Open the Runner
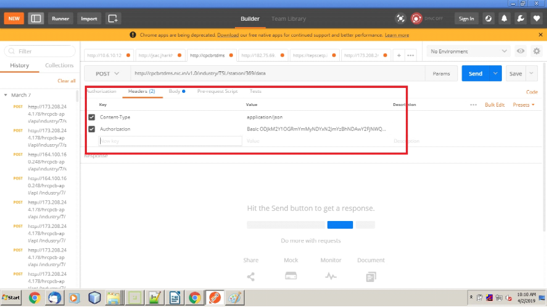 tap(60, 19)
